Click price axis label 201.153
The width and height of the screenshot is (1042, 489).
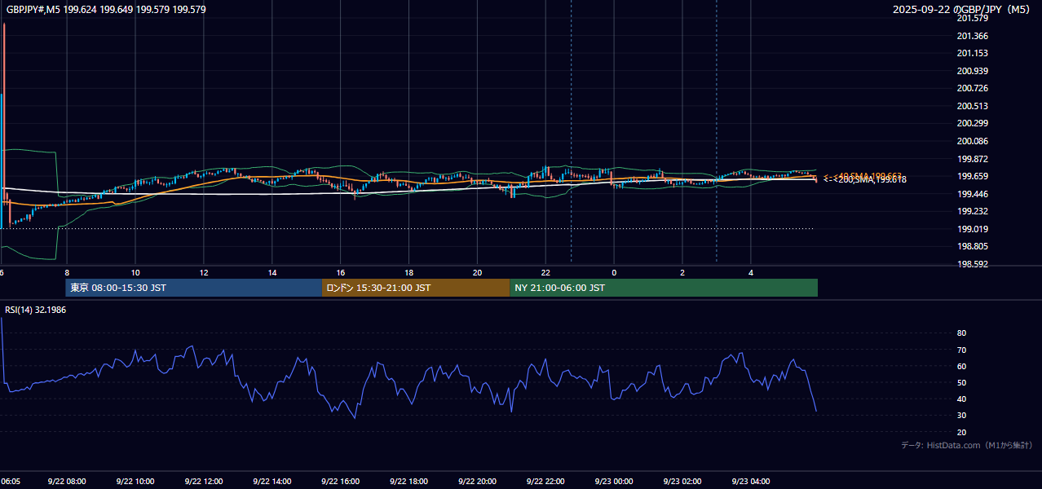972,53
